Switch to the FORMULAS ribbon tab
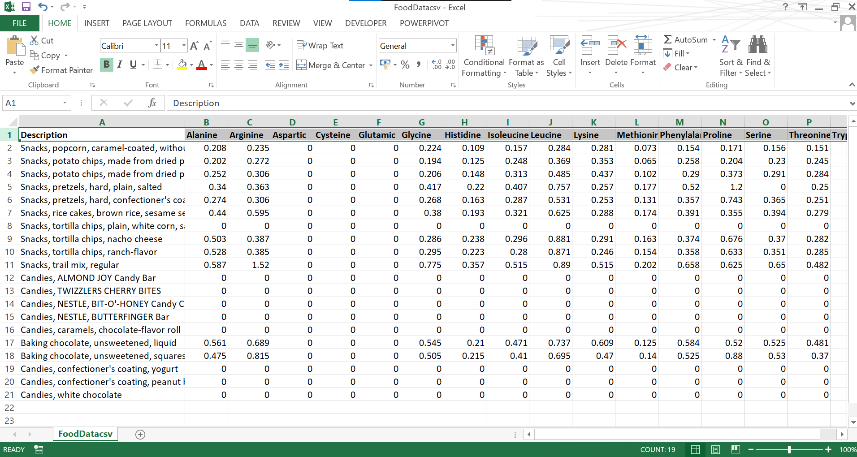 [205, 23]
